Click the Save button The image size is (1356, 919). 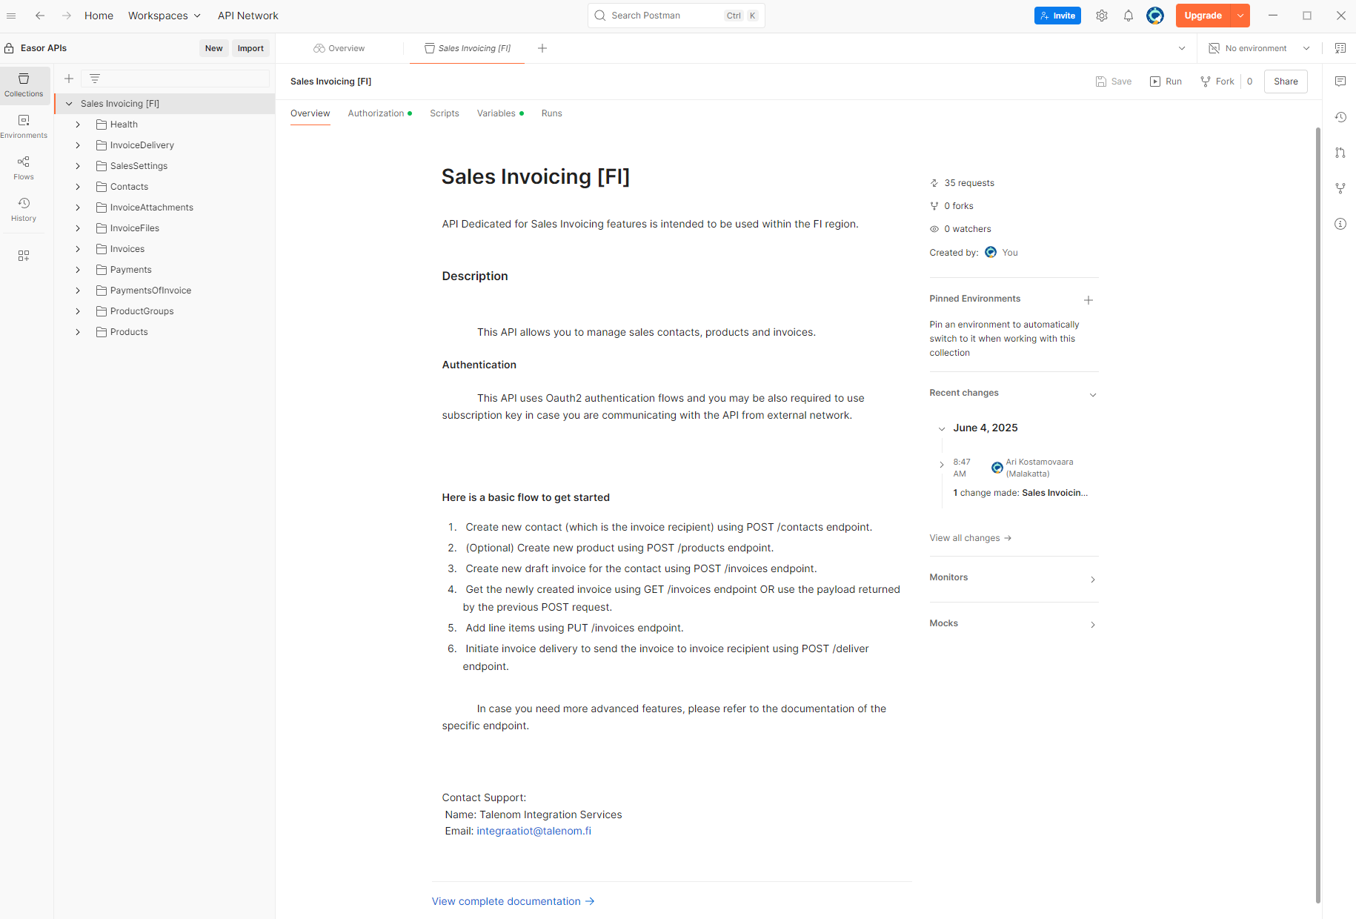pyautogui.click(x=1113, y=82)
